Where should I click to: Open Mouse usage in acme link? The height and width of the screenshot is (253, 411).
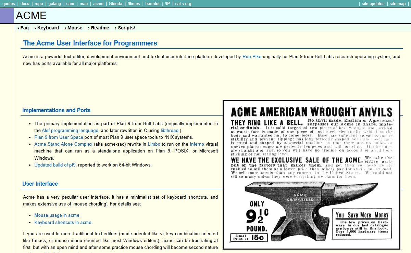[57, 215]
